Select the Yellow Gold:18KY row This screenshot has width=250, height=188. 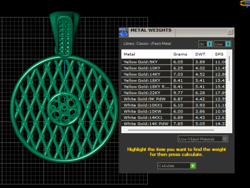173,80
